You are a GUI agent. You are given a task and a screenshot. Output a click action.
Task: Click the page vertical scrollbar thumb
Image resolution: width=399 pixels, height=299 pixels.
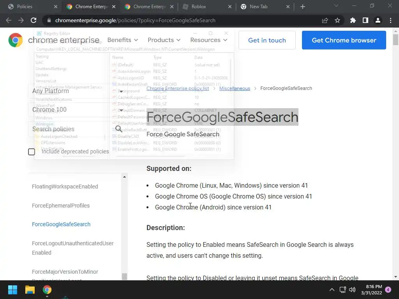(x=395, y=39)
